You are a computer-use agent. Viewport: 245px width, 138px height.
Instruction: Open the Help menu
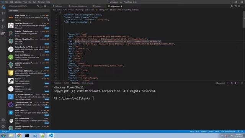coord(48,2)
